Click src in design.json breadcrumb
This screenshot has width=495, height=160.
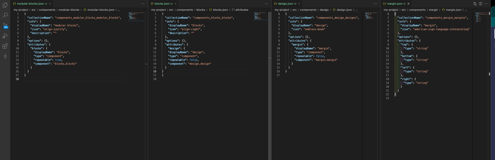click(295, 10)
